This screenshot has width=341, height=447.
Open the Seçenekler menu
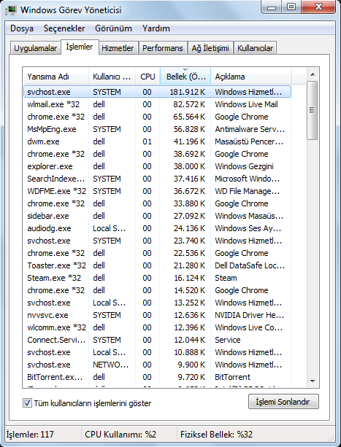click(x=64, y=28)
